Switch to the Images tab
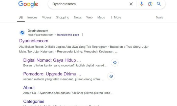Screen dimensions: 177x106 pyautogui.click(x=32, y=17)
